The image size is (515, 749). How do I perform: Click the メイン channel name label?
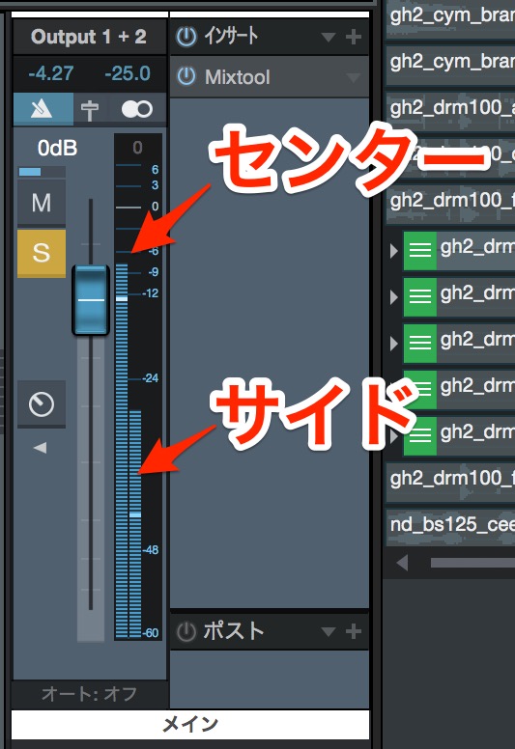[x=190, y=725]
